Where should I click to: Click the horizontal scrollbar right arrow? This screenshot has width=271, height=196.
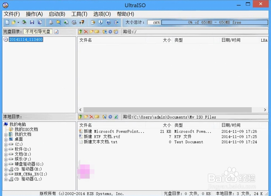[x=265, y=110]
